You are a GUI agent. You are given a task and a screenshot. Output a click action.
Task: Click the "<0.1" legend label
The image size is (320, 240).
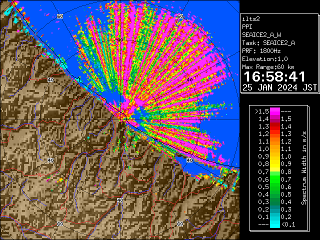point(288,224)
